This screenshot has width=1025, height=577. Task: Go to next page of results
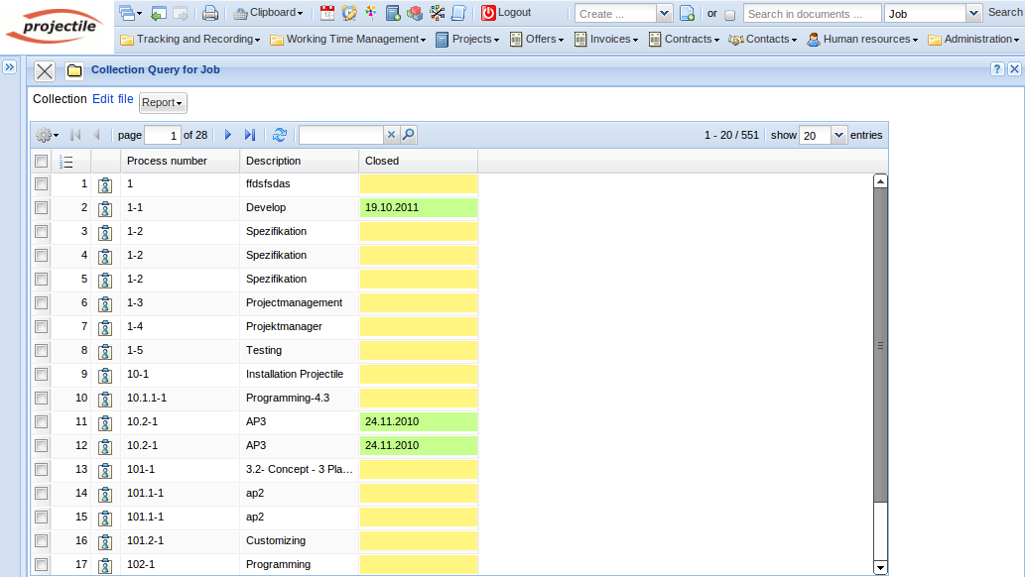[x=227, y=135]
